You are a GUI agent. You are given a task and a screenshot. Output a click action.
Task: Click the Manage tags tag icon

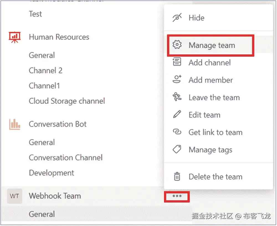point(177,149)
